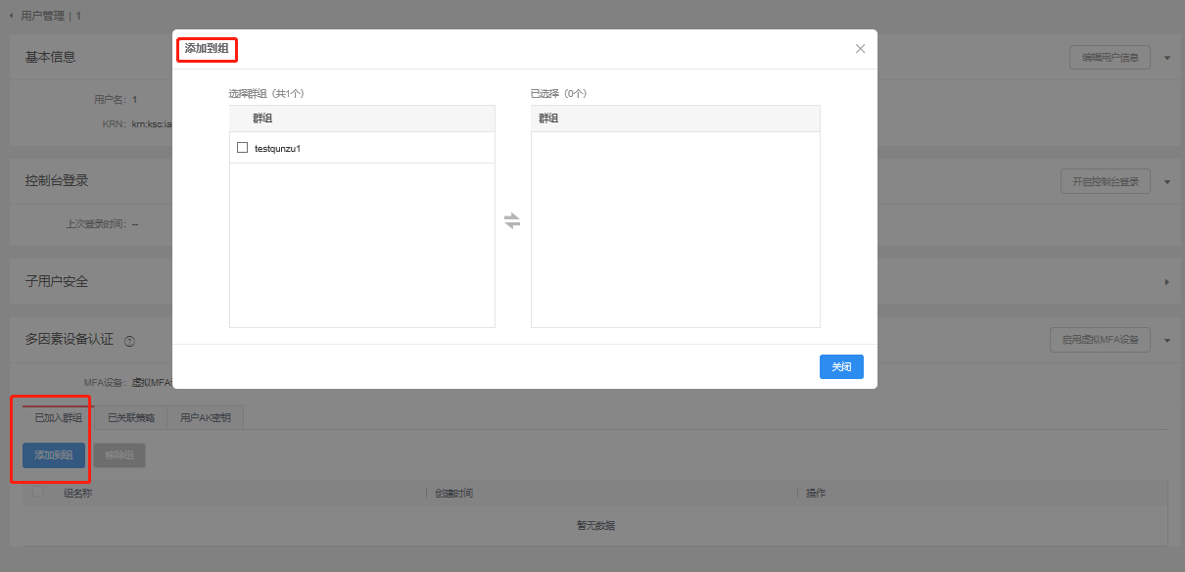Click the blue 添加到组 button
The image size is (1185, 572).
coord(54,455)
